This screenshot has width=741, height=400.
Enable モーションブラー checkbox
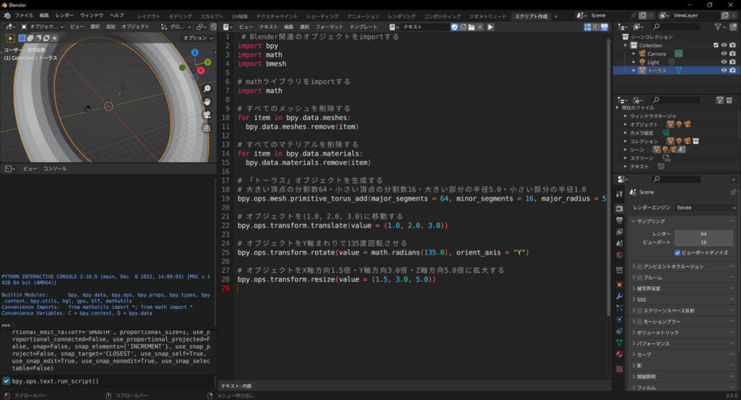(639, 321)
